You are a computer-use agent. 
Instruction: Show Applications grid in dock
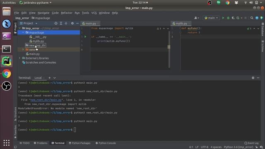[x=7, y=143]
